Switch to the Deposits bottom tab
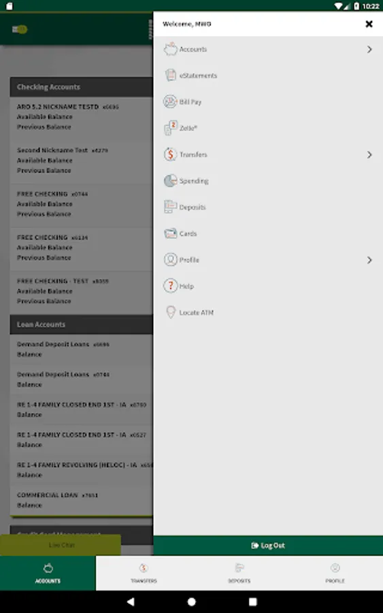This screenshot has height=613, width=383. tap(239, 573)
